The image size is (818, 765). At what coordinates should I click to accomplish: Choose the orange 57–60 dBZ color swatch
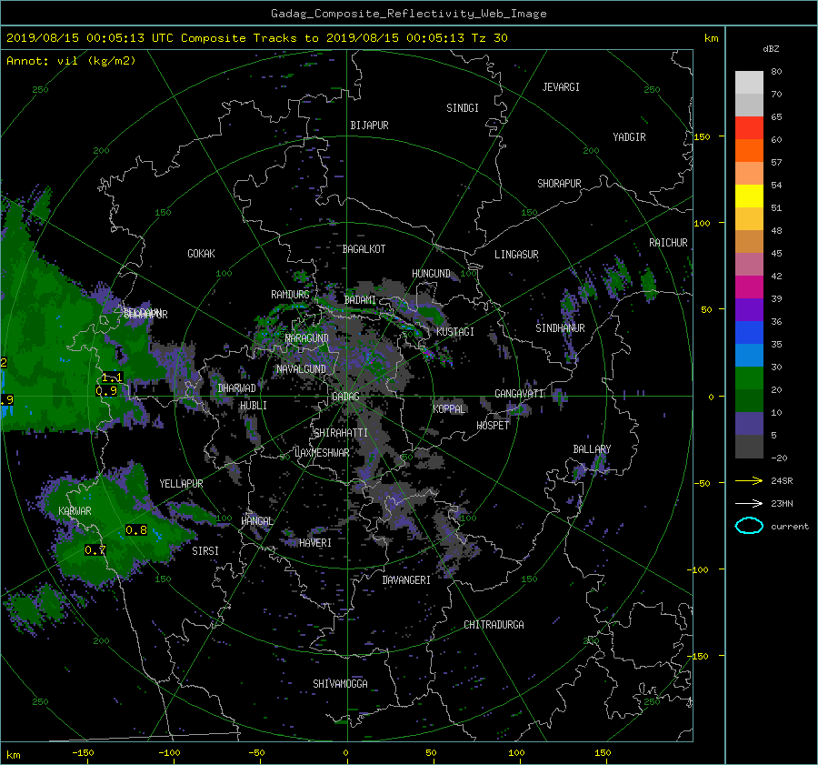coord(749,150)
